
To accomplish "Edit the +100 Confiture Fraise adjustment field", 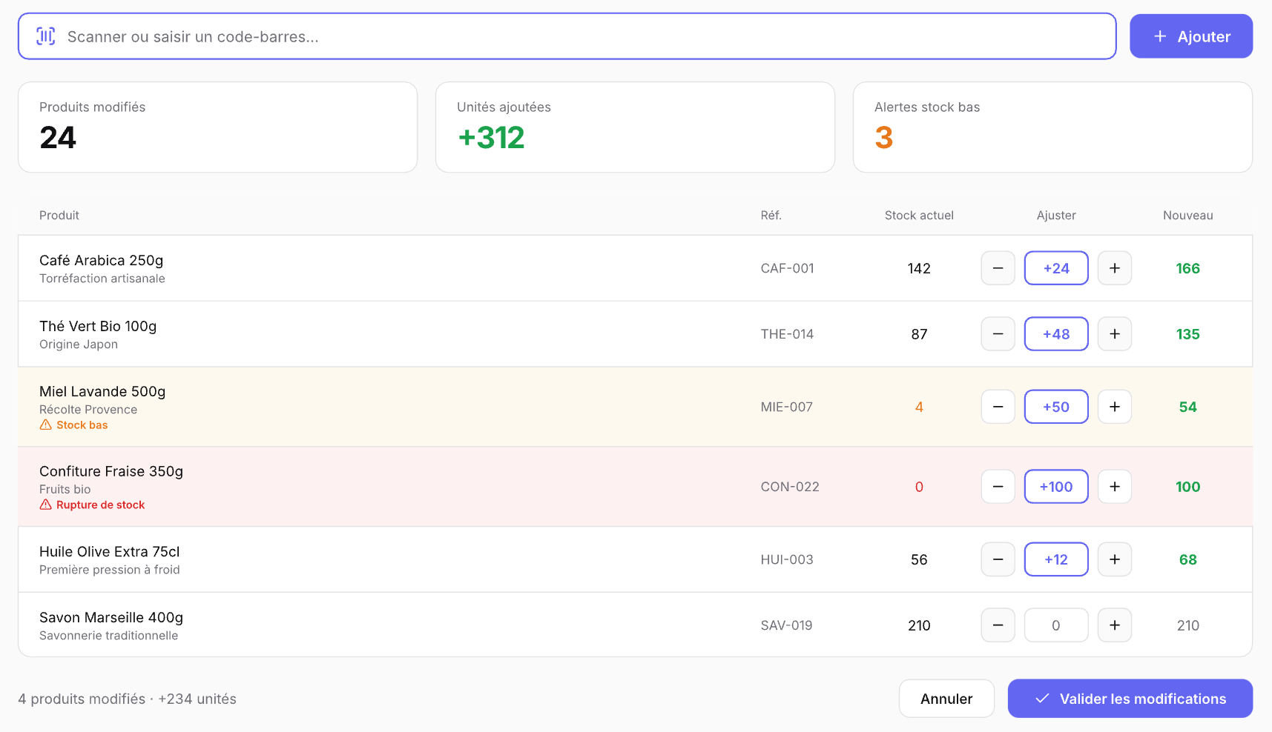I will (x=1055, y=487).
